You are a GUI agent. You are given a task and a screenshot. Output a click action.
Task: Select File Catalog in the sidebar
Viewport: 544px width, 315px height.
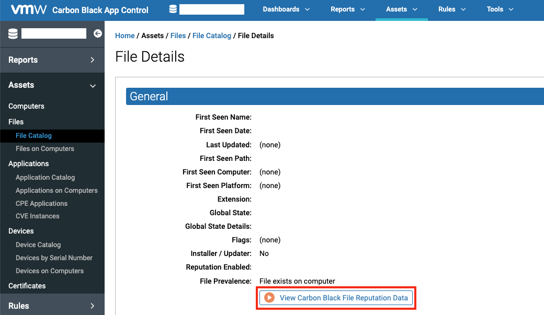(52, 136)
